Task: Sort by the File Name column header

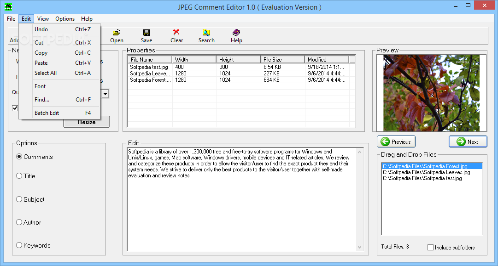Action: tap(150, 59)
